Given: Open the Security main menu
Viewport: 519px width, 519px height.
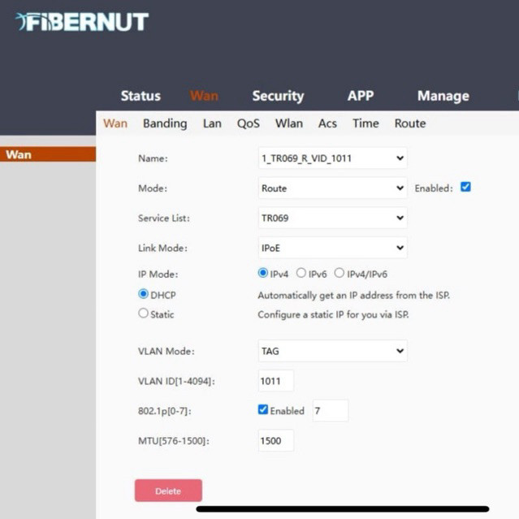Looking at the screenshot, I should 277,96.
